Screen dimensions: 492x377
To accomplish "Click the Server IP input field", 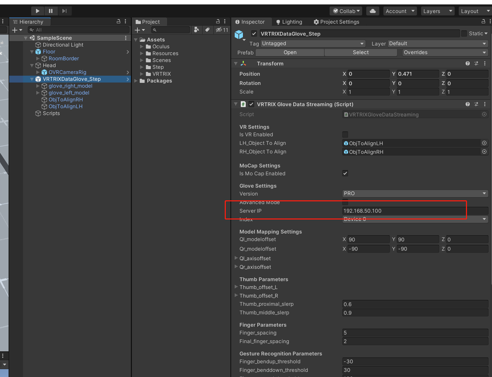I will 415,211.
